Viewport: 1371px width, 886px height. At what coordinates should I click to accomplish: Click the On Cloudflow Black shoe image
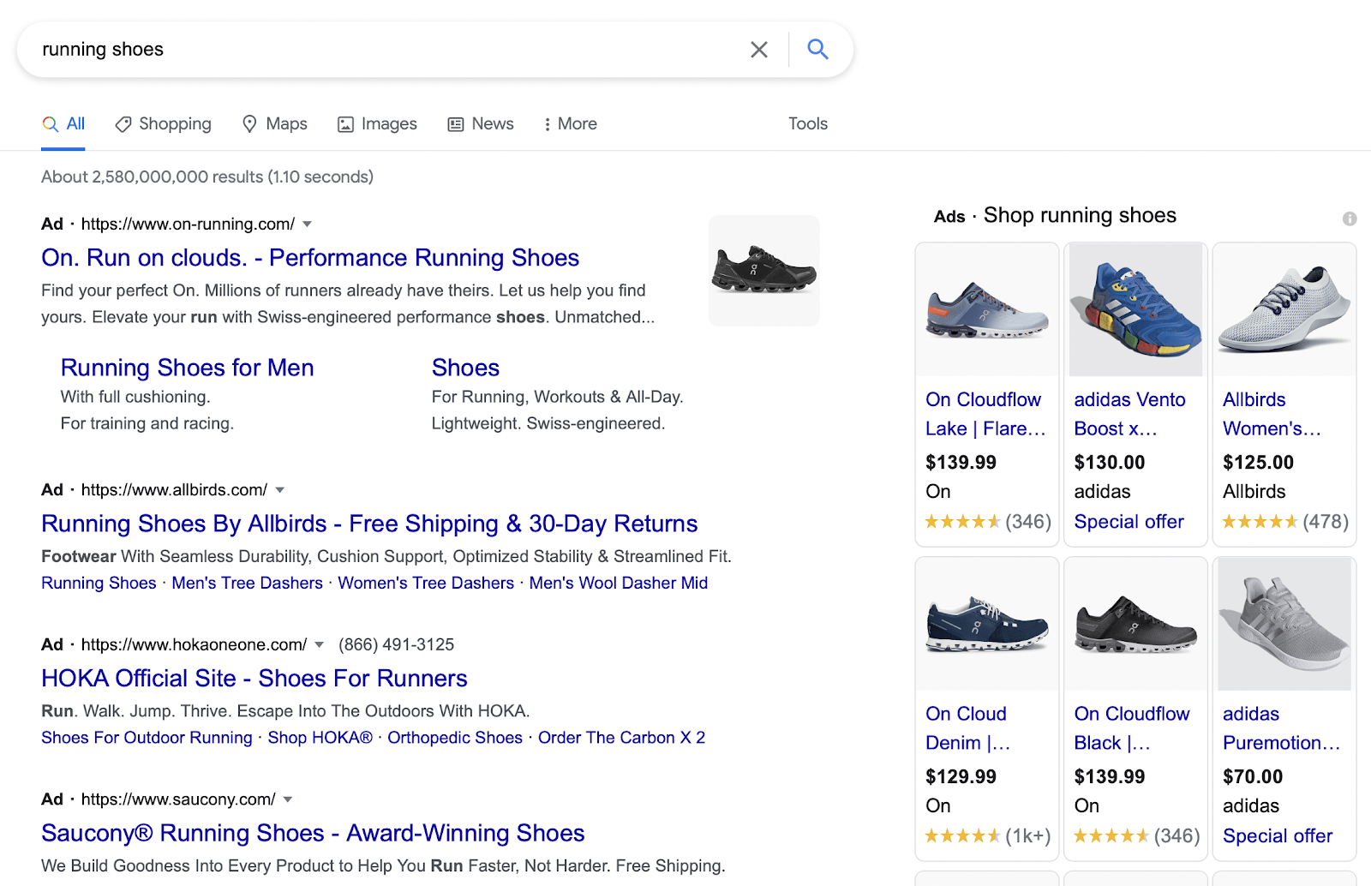1135,625
